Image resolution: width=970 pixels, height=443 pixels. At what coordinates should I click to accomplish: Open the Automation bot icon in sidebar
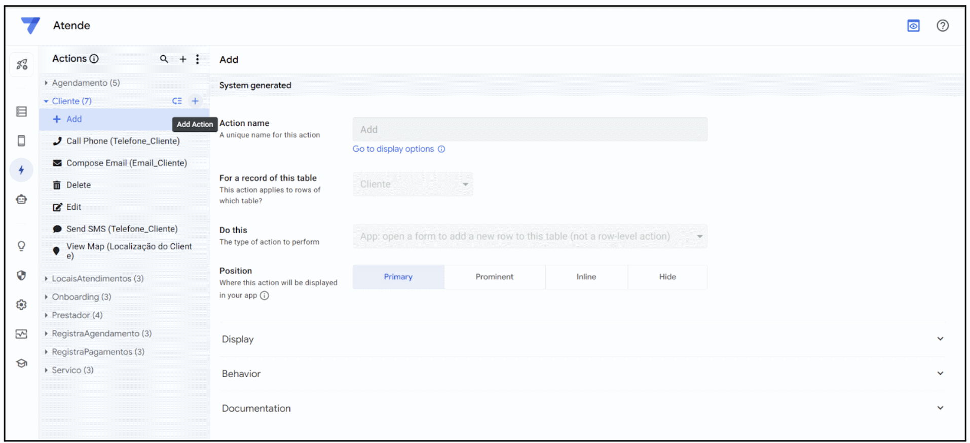[21, 200]
